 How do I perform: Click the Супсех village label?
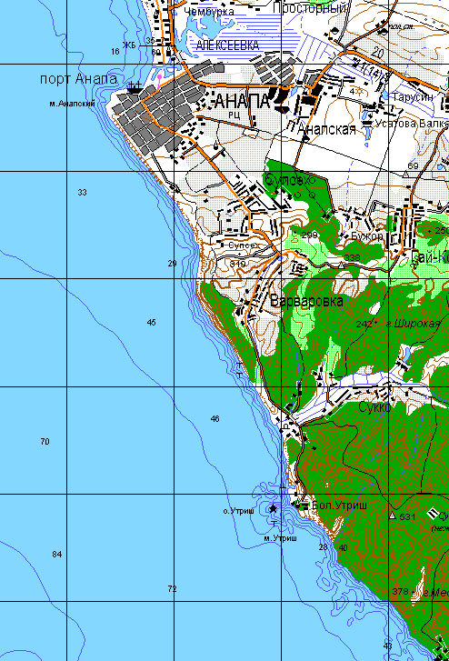tap(244, 245)
